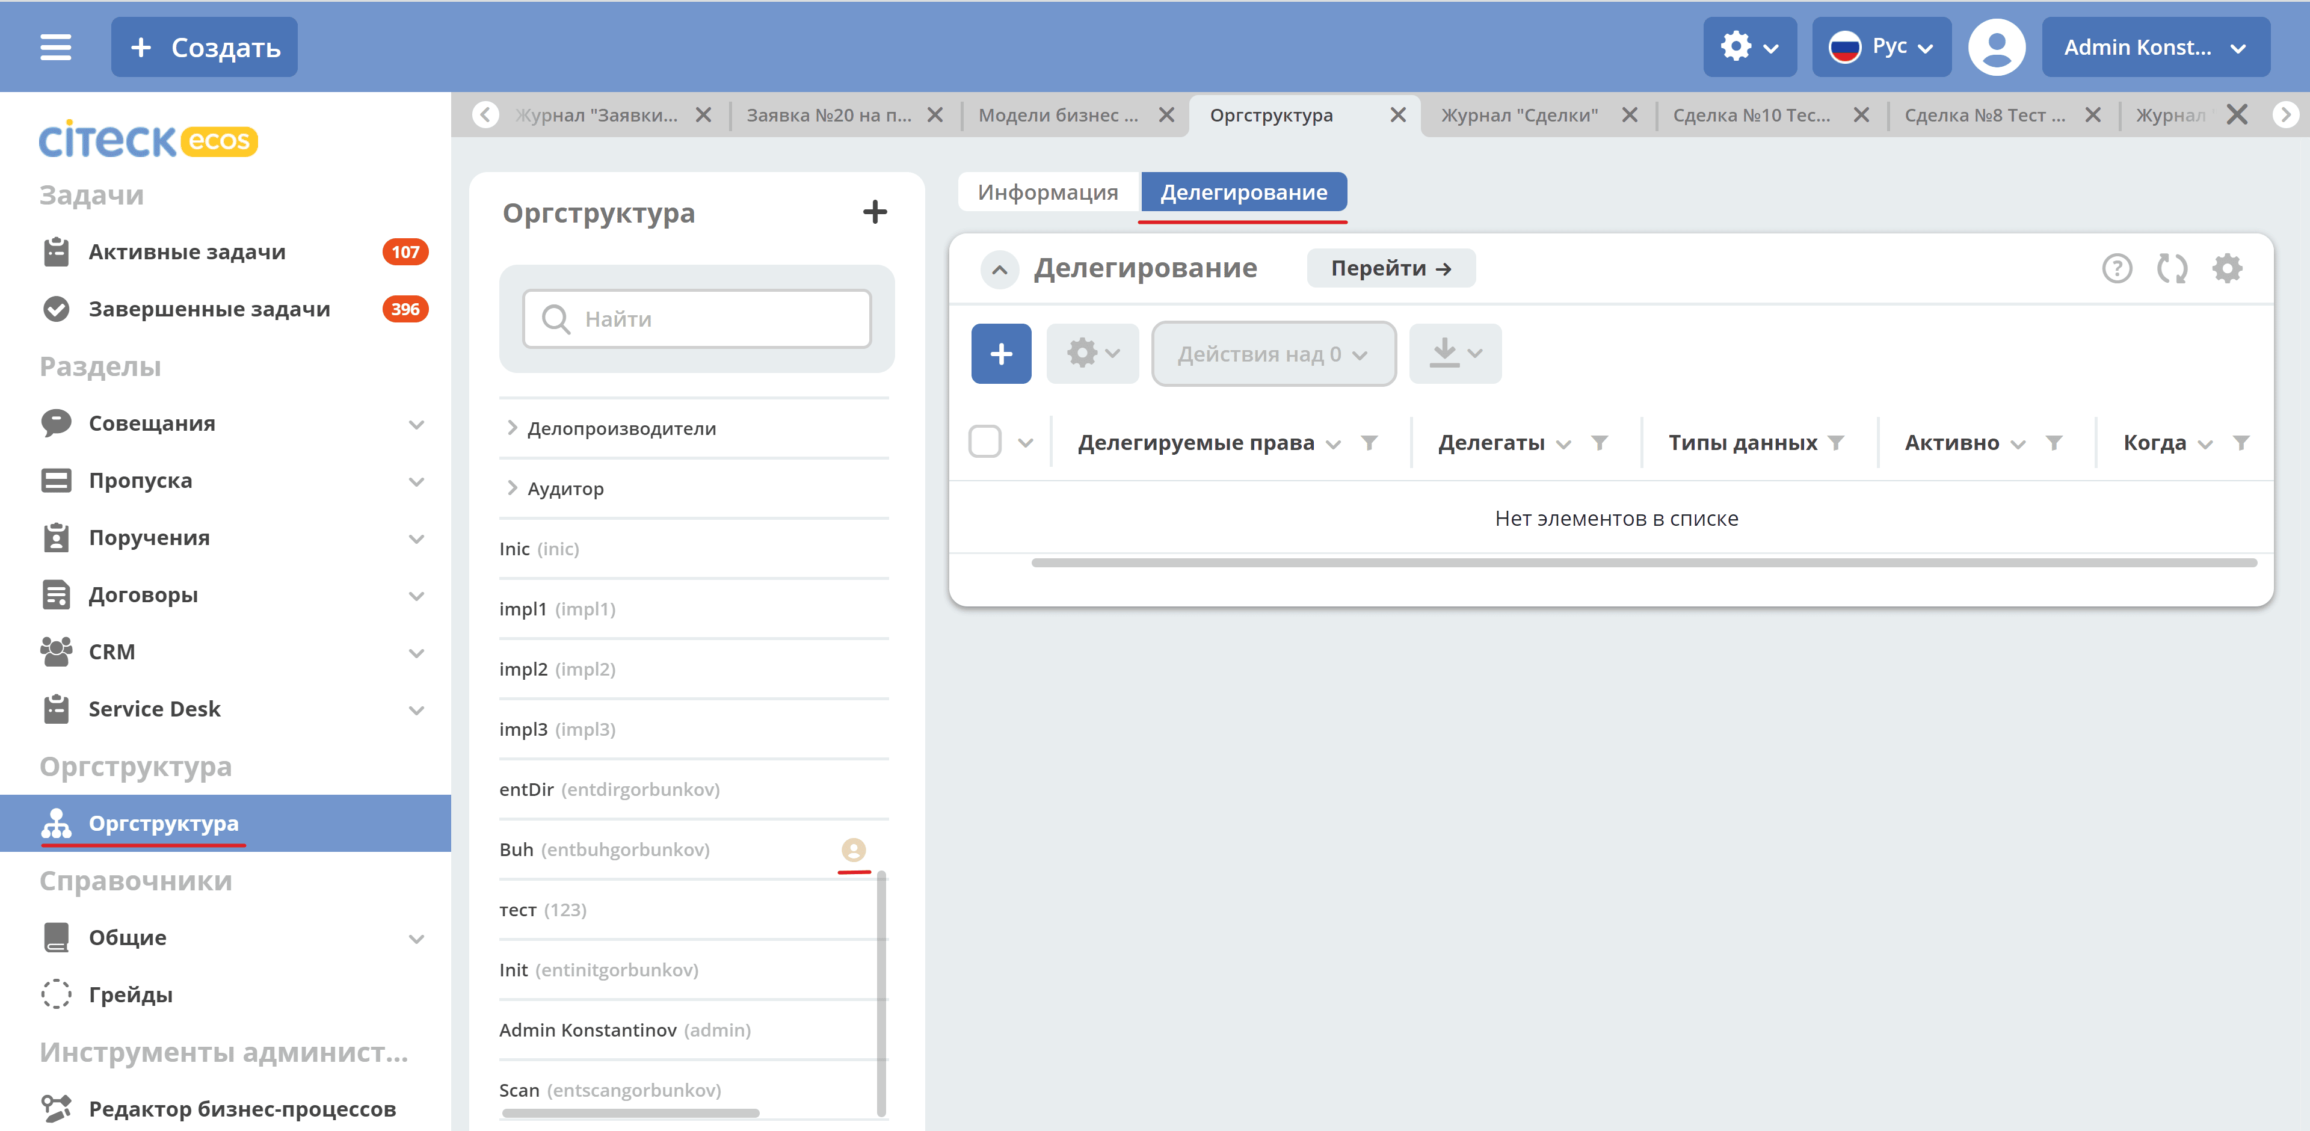Add new item to Оргструктура with plus
The image size is (2310, 1131).
pos(874,212)
